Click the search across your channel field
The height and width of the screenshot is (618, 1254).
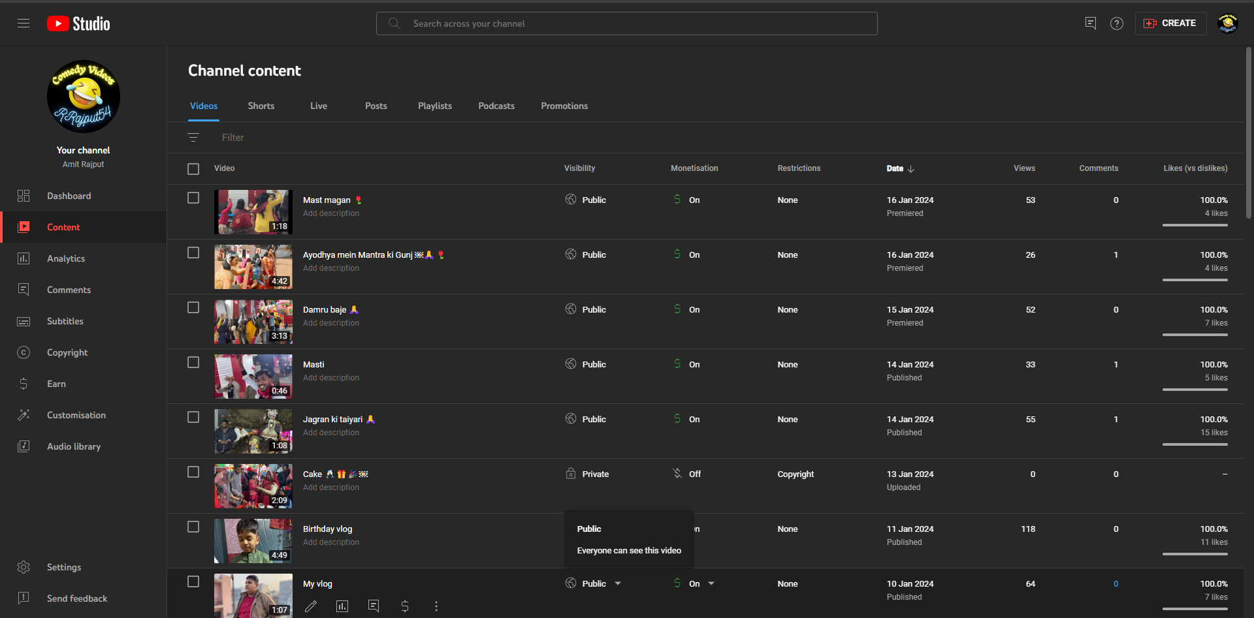[627, 23]
